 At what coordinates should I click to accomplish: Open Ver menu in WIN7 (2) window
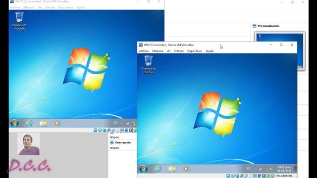[x=40, y=7]
